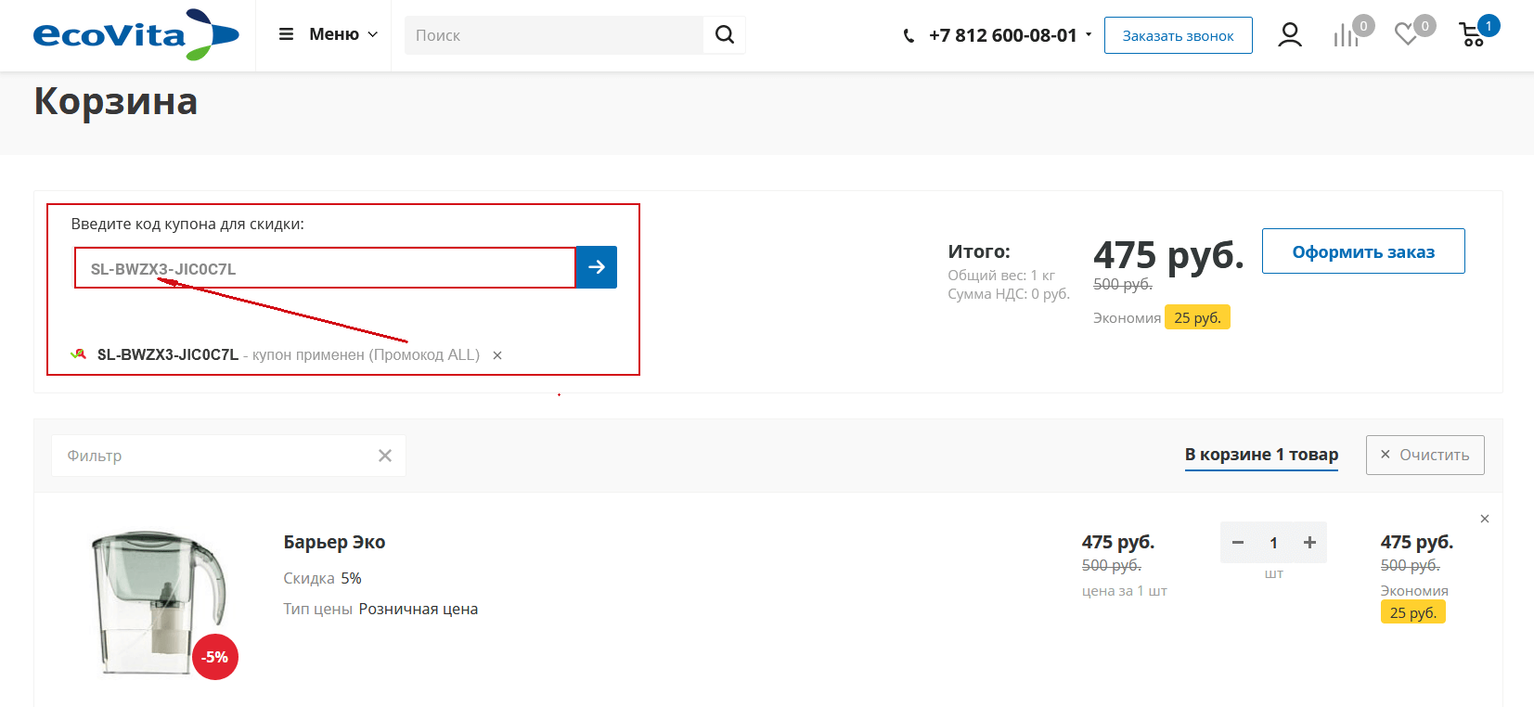This screenshot has height=707, width=1534.
Task: Click the search magnifier icon
Action: pyautogui.click(x=725, y=35)
